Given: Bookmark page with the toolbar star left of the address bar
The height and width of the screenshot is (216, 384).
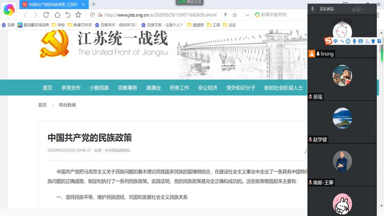Looking at the screenshot, I should point(78,15).
